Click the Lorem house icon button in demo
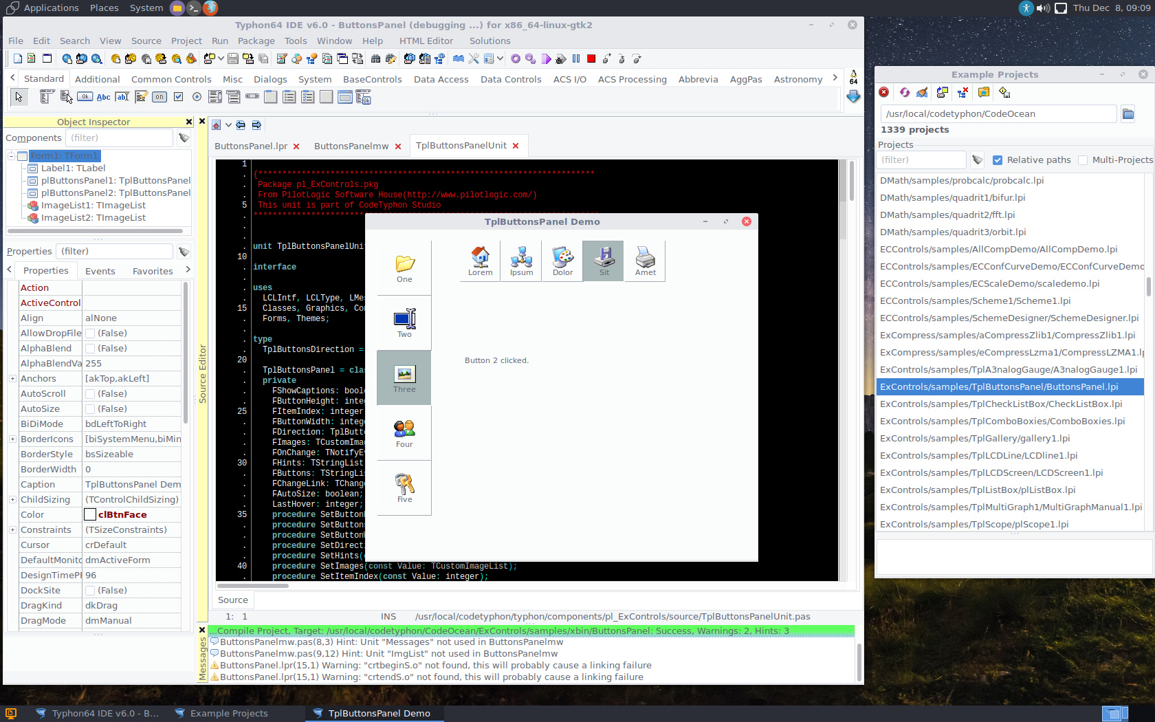The height and width of the screenshot is (722, 1155). [480, 261]
